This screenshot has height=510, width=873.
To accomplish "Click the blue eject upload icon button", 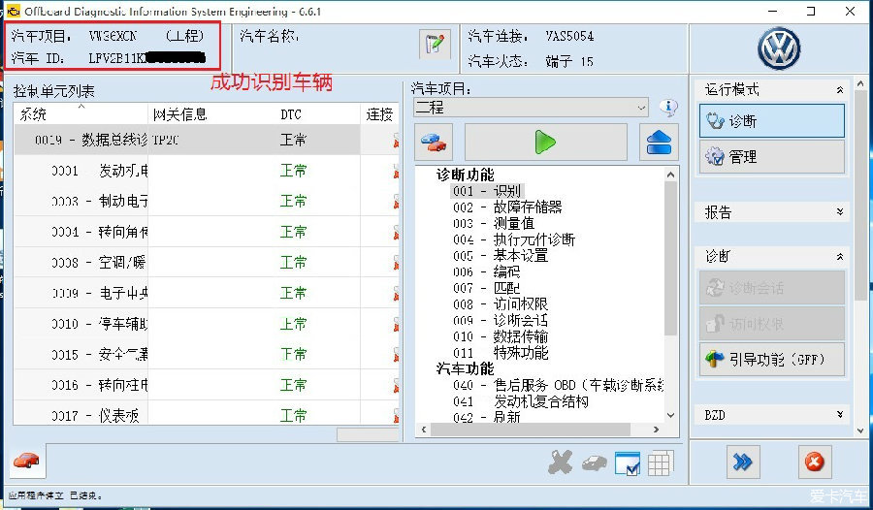I will coord(659,143).
